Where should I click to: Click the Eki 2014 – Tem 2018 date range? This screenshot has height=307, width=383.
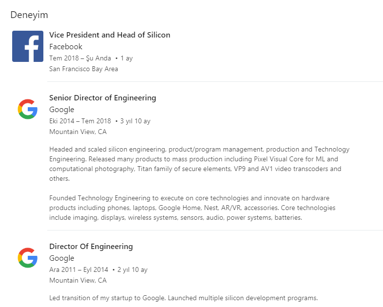click(x=80, y=121)
